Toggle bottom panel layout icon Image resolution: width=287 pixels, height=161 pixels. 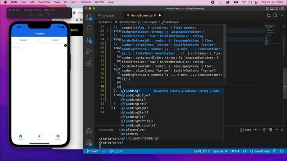point(272,8)
